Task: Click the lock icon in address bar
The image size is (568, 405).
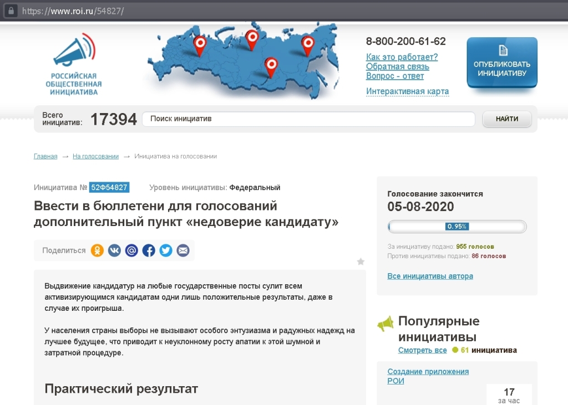Action: [11, 11]
